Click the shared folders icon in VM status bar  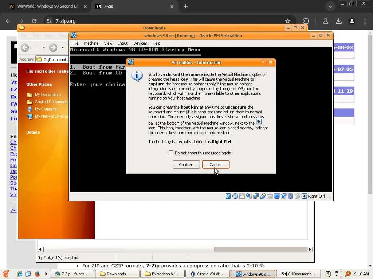[x=270, y=196]
